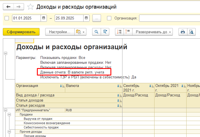Click the period selection ellipsis button
This screenshot has height=137, width=200.
[97, 18]
